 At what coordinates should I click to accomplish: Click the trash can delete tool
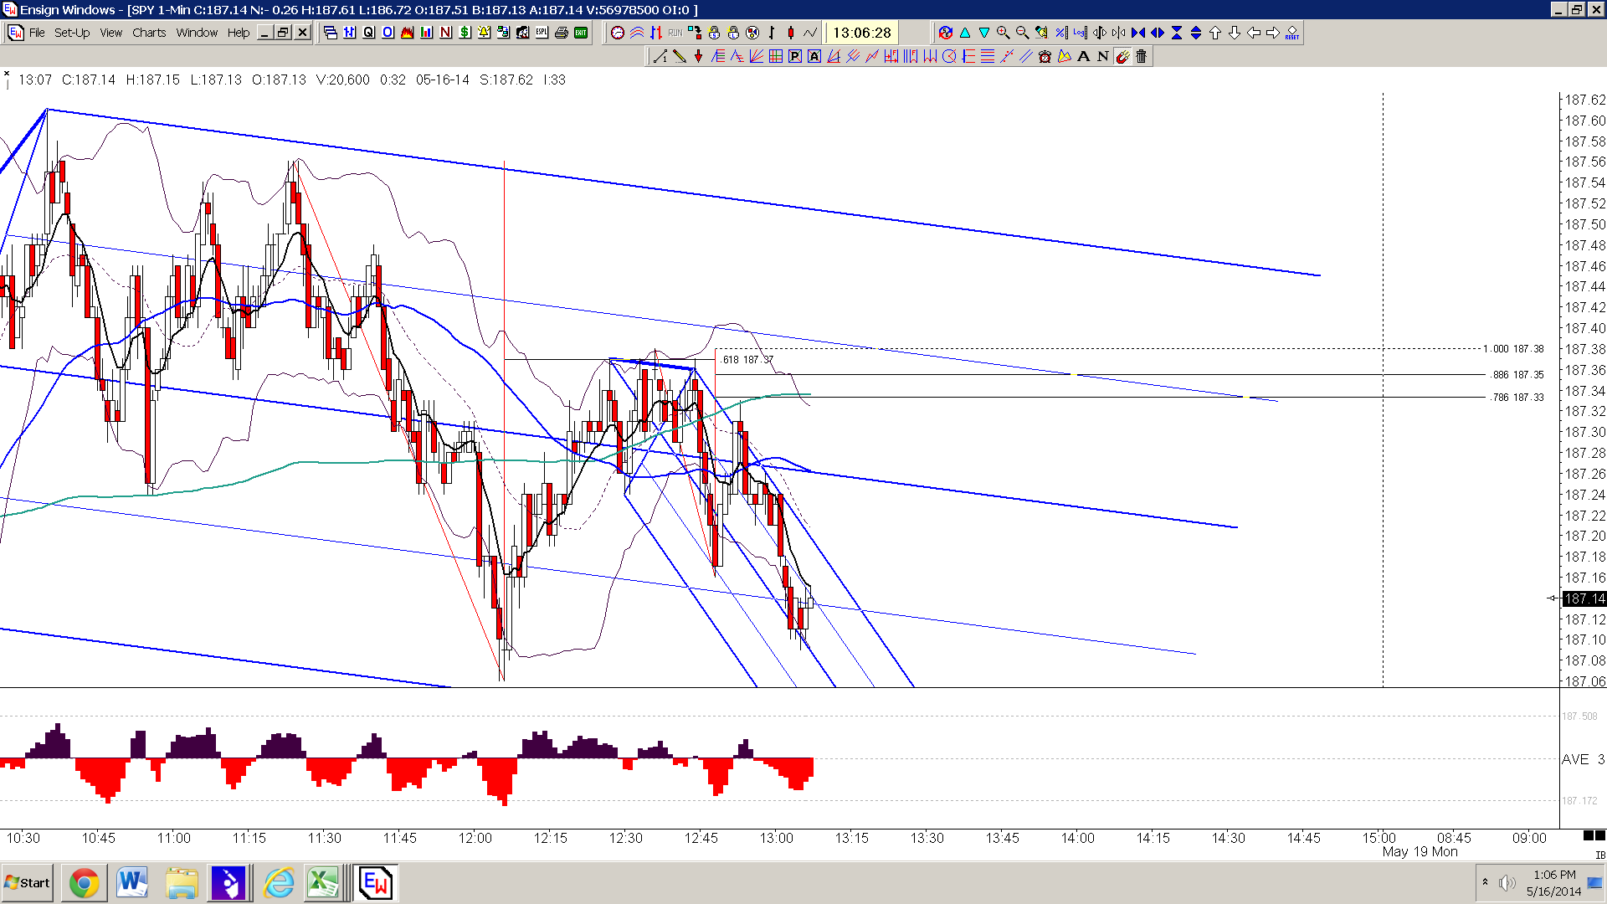(x=1141, y=56)
